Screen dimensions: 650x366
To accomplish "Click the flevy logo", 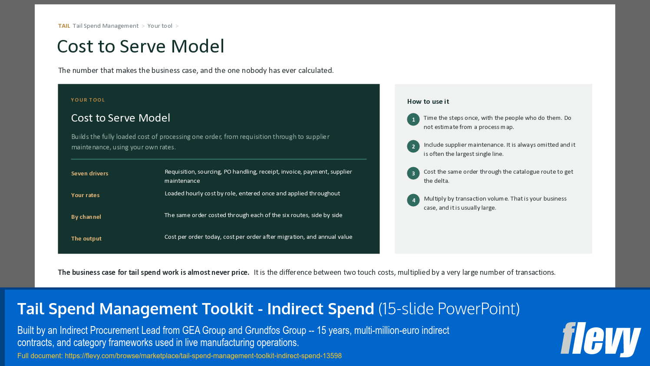I will pos(601,340).
